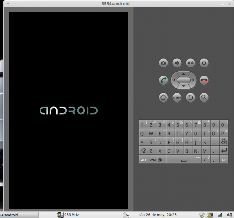Click the emulator Search magnifier button
The height and width of the screenshot is (218, 234).
(x=204, y=97)
